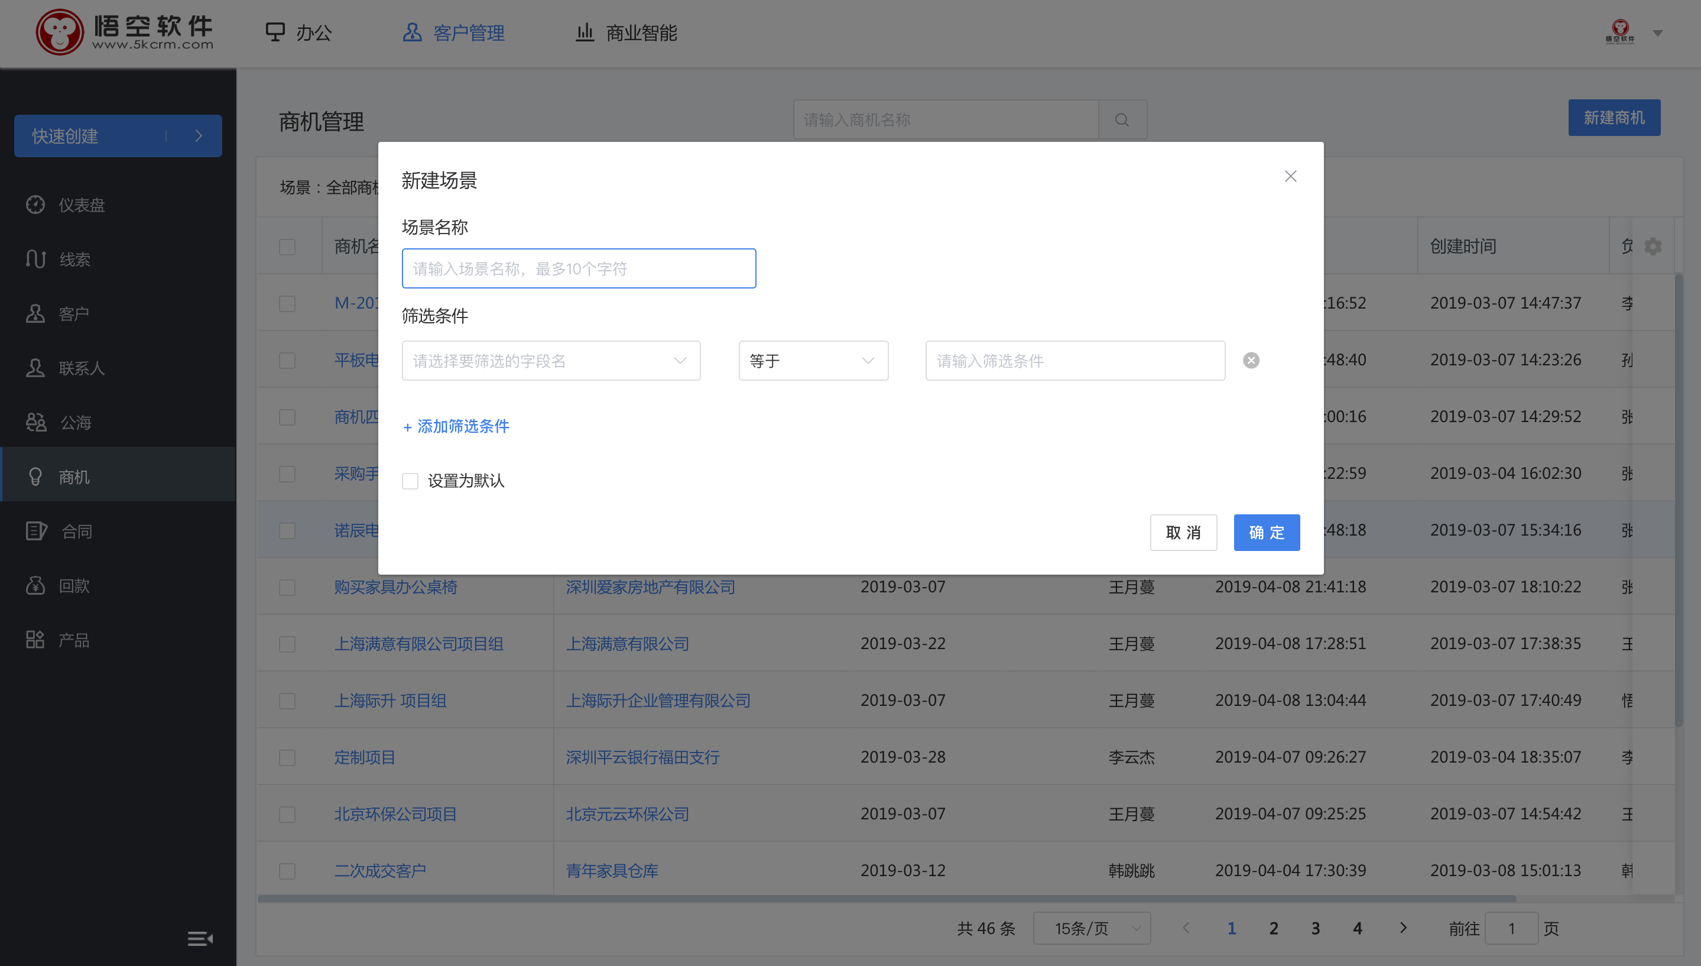
Task: Open the table column settings gear
Action: pos(1653,246)
